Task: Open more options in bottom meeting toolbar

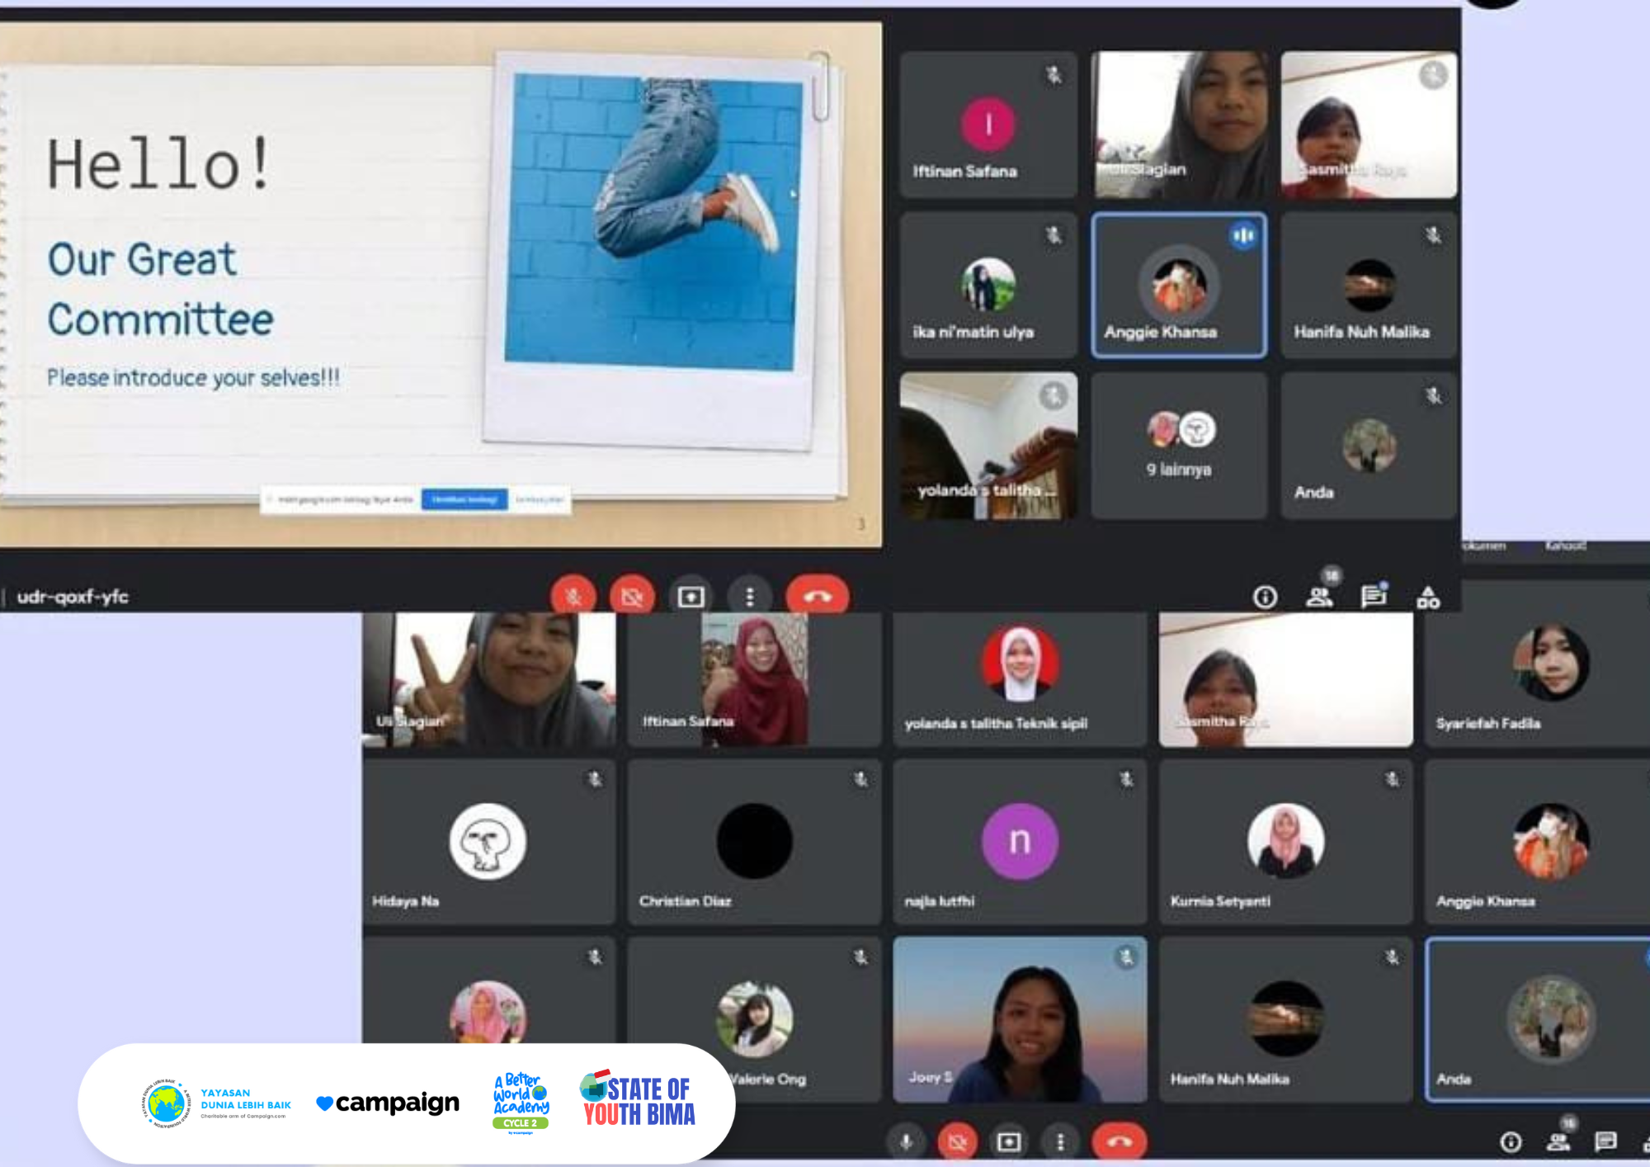Action: click(1060, 1141)
